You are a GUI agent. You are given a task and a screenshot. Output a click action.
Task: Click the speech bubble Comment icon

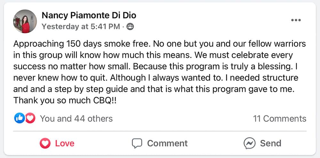tap(137, 143)
